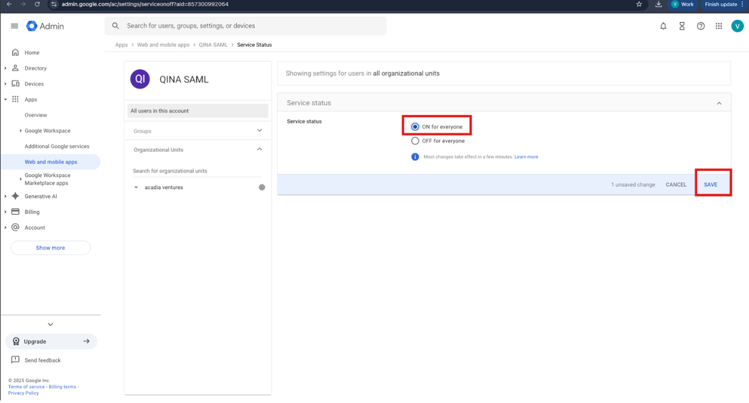Expand the Directory sidebar arrow
The height and width of the screenshot is (403, 749).
[x=6, y=68]
